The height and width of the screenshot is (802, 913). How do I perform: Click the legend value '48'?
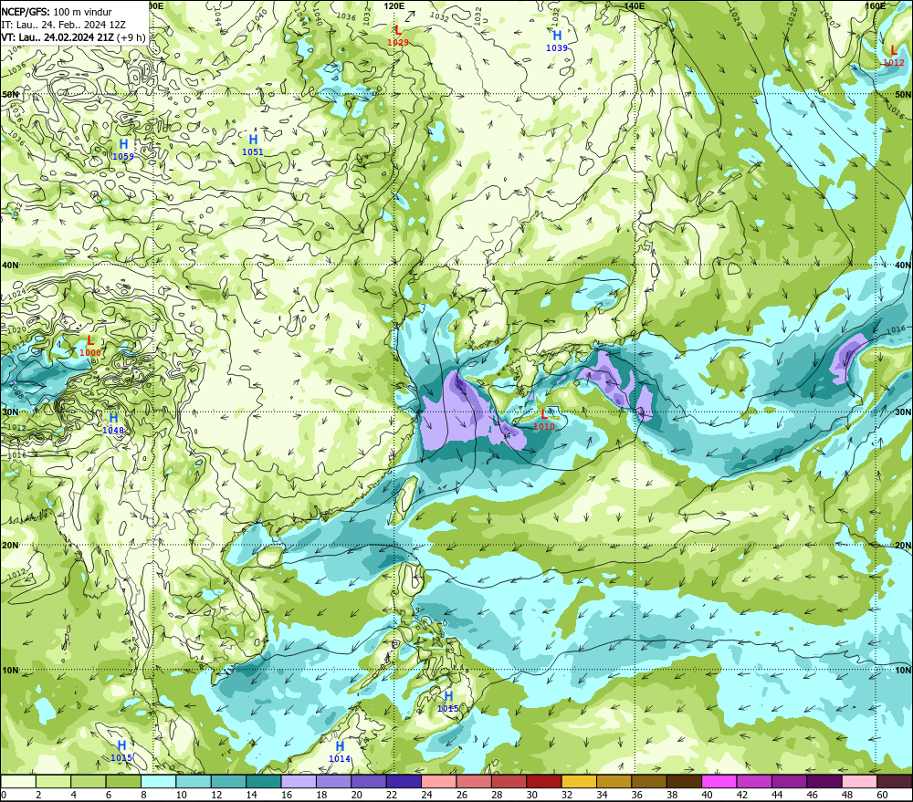[847, 795]
